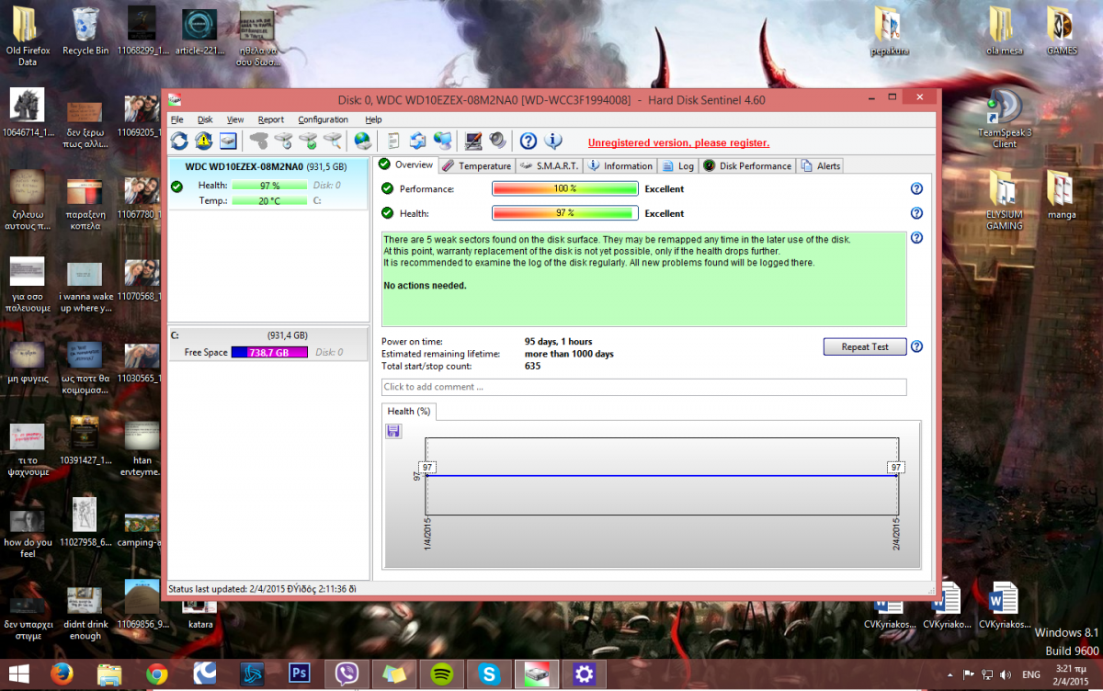Click the globe and monitor network icon
The height and width of the screenshot is (691, 1103).
click(442, 141)
